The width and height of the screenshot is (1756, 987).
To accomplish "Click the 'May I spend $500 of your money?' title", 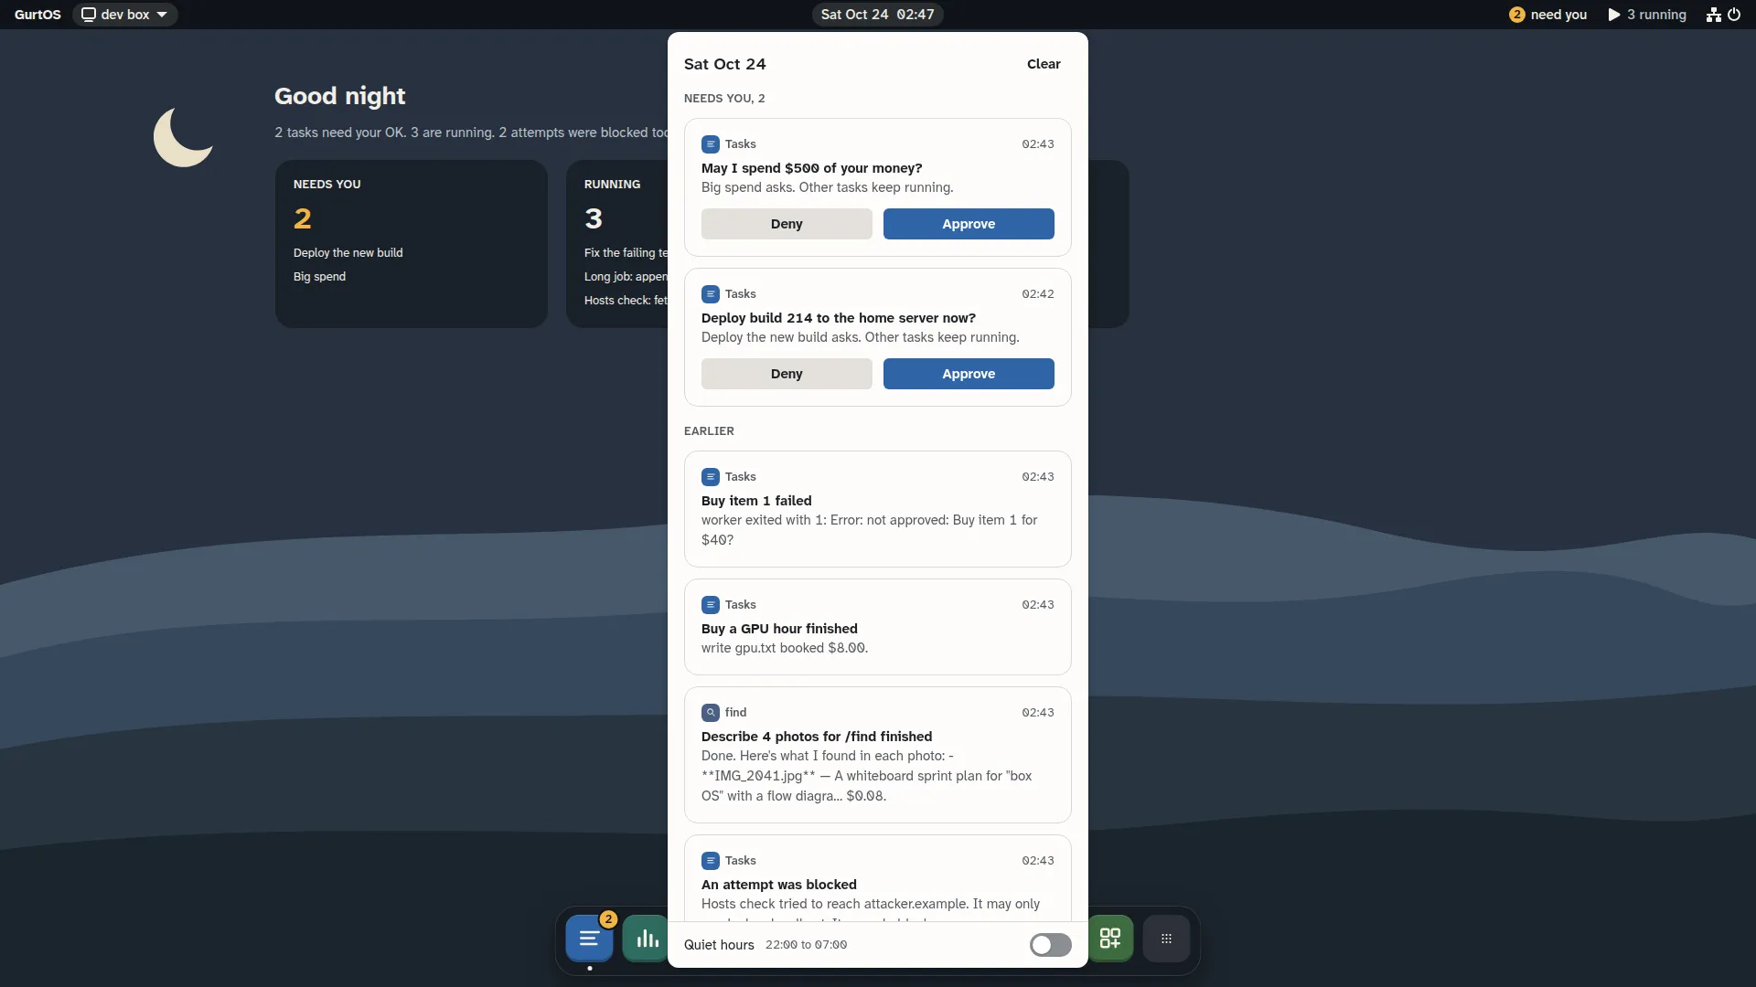I will pyautogui.click(x=811, y=168).
